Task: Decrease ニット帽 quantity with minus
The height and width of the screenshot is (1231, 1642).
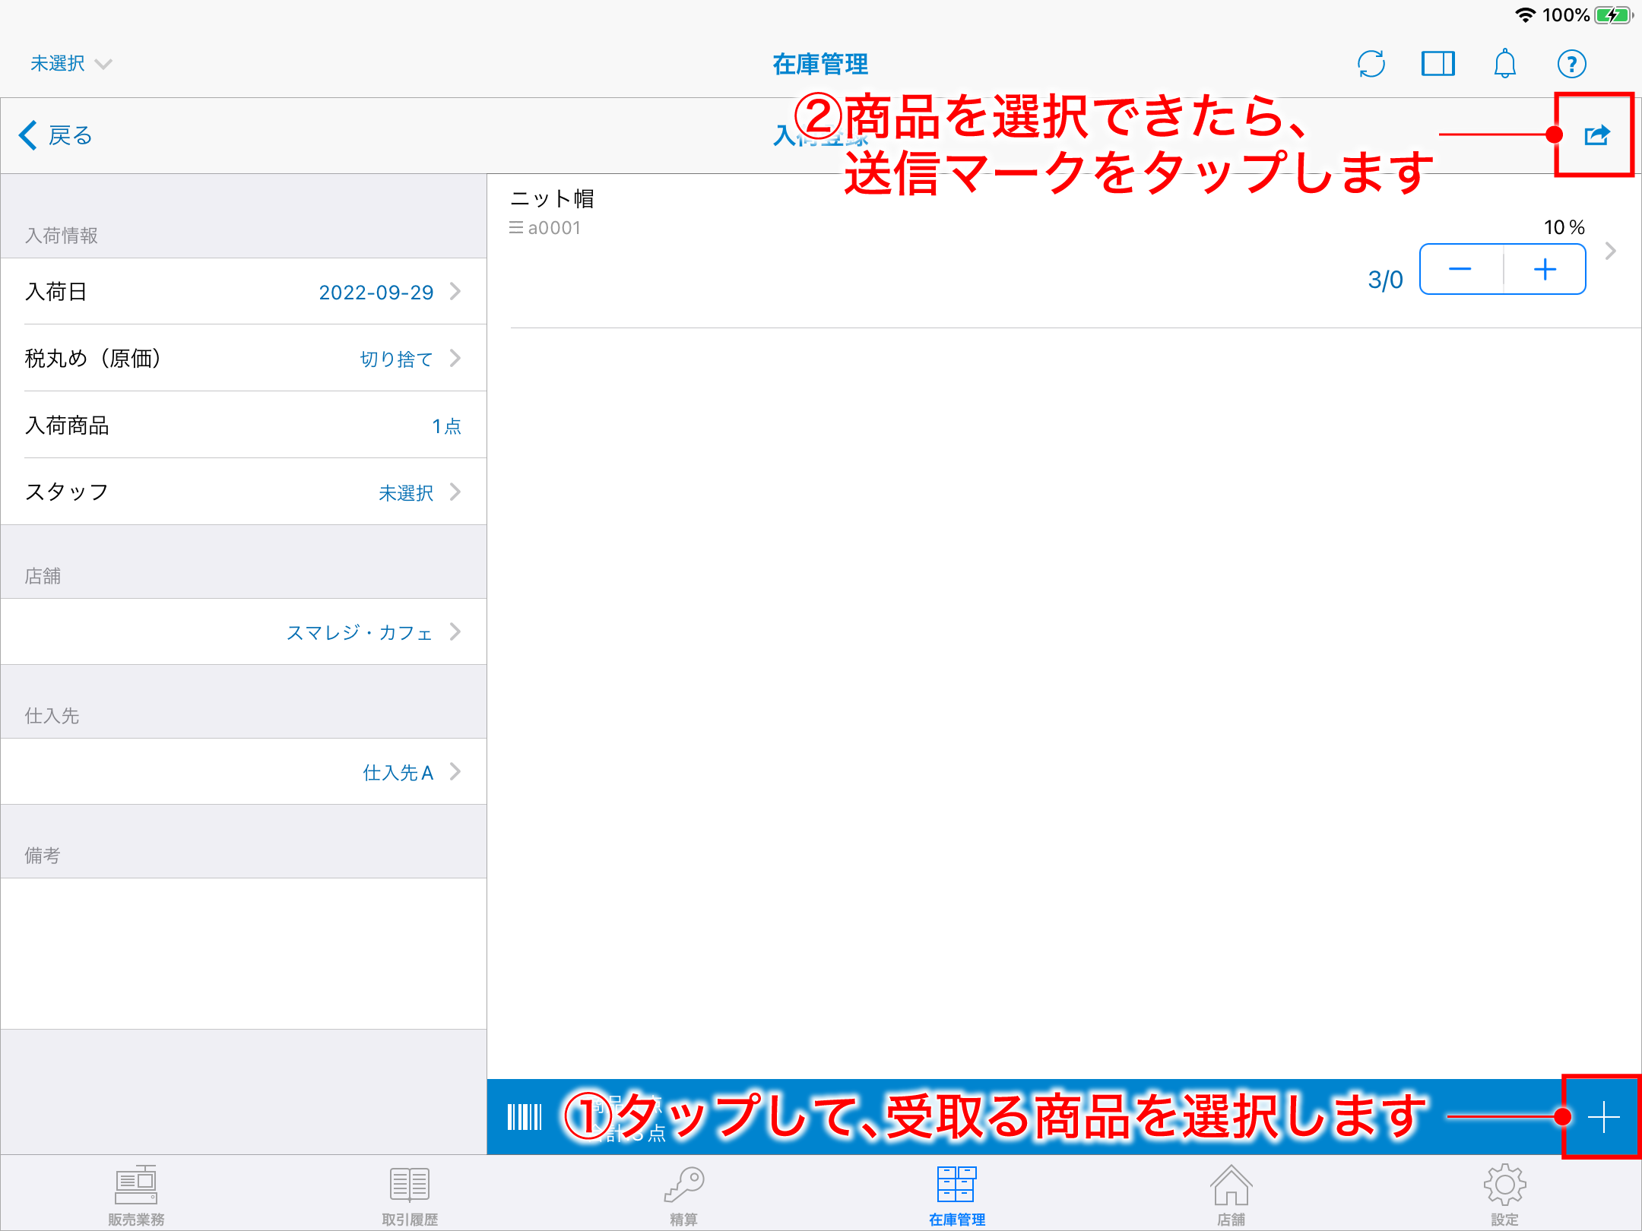Action: click(x=1460, y=269)
